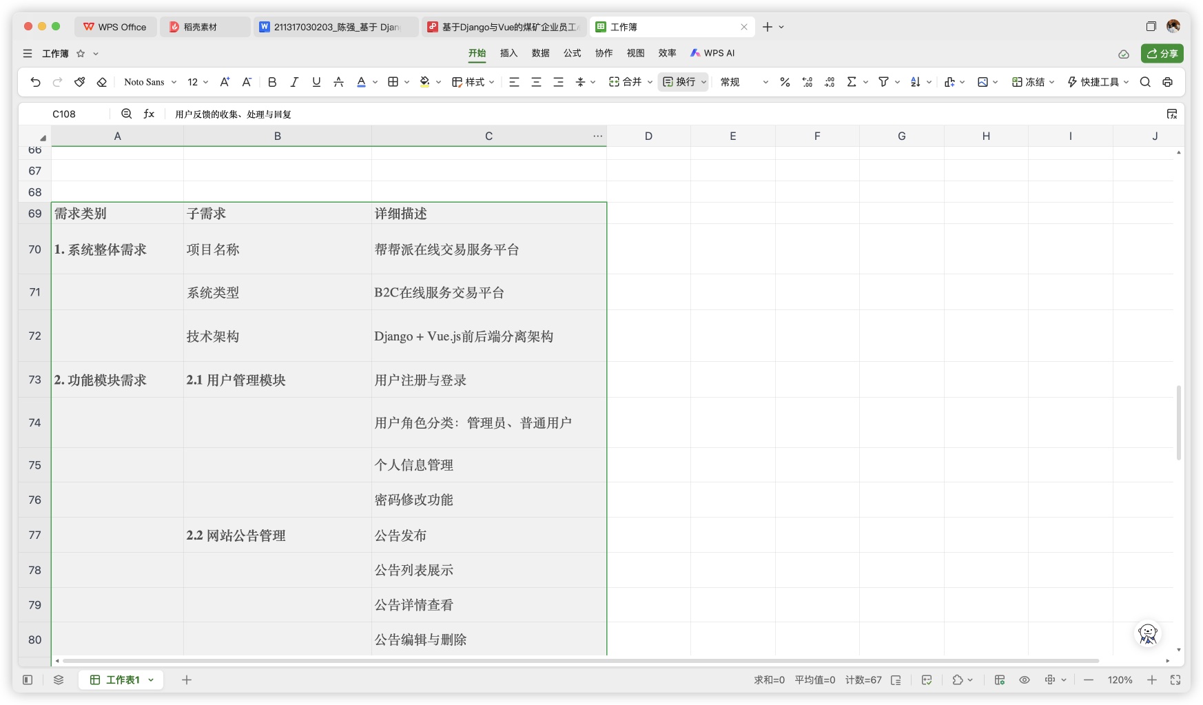Expand the 冻结 freeze panes dropdown
This screenshot has width=1203, height=705.
click(x=1052, y=82)
